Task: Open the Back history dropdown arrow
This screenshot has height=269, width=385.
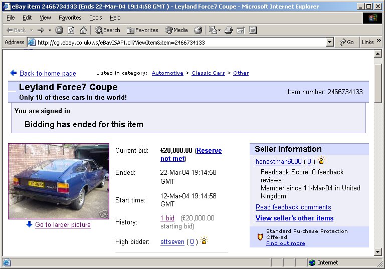Action: click(x=32, y=30)
